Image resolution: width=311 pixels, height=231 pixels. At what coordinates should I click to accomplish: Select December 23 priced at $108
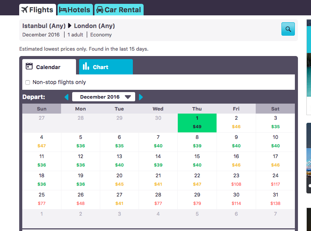[236, 180]
